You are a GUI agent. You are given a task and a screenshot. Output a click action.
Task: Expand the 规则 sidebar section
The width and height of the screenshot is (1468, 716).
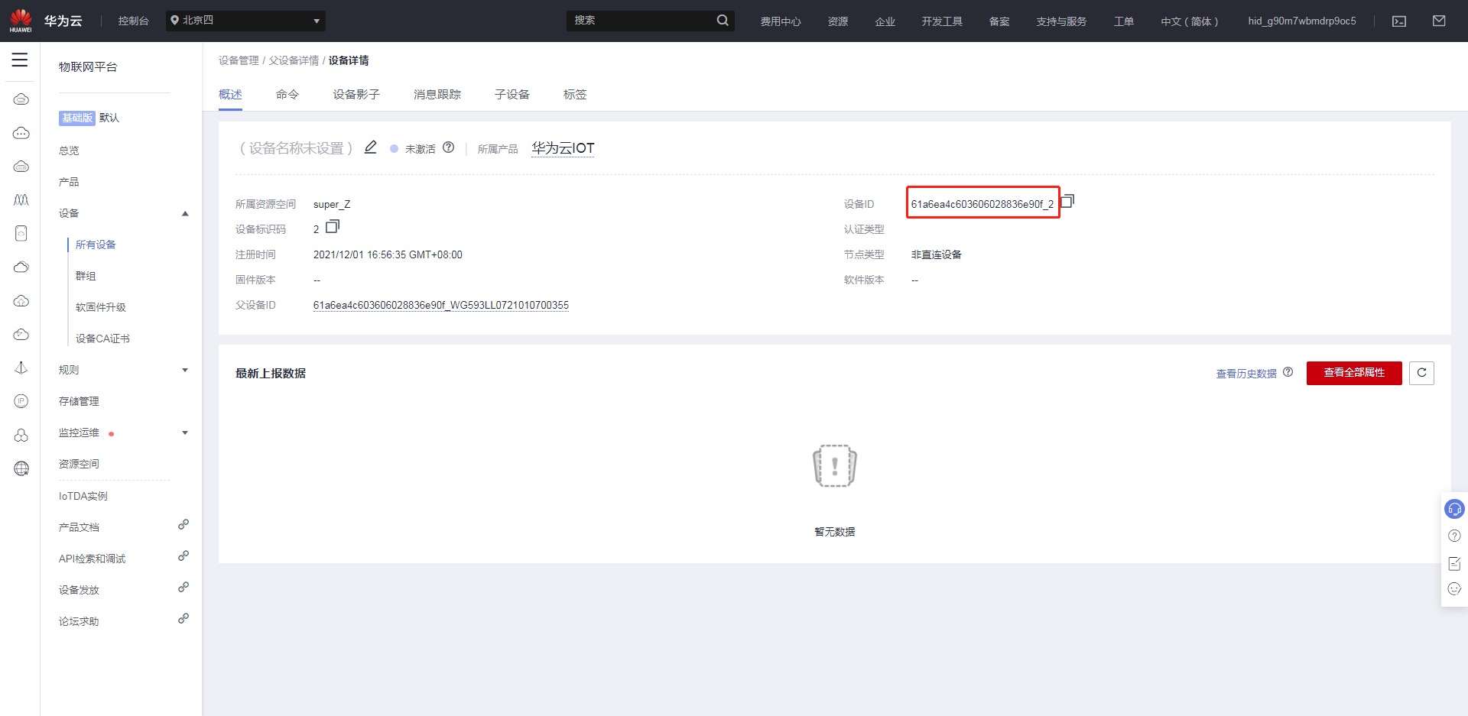[185, 371]
